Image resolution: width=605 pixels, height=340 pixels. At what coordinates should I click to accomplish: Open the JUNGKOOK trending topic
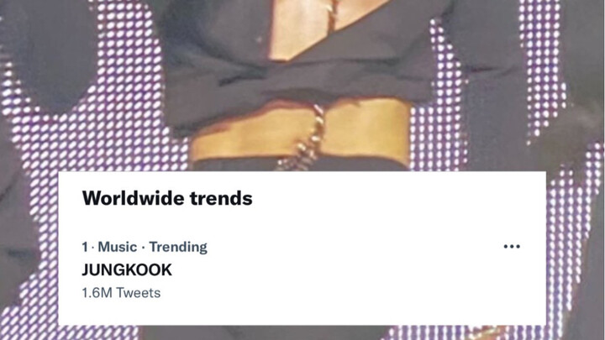click(x=127, y=269)
